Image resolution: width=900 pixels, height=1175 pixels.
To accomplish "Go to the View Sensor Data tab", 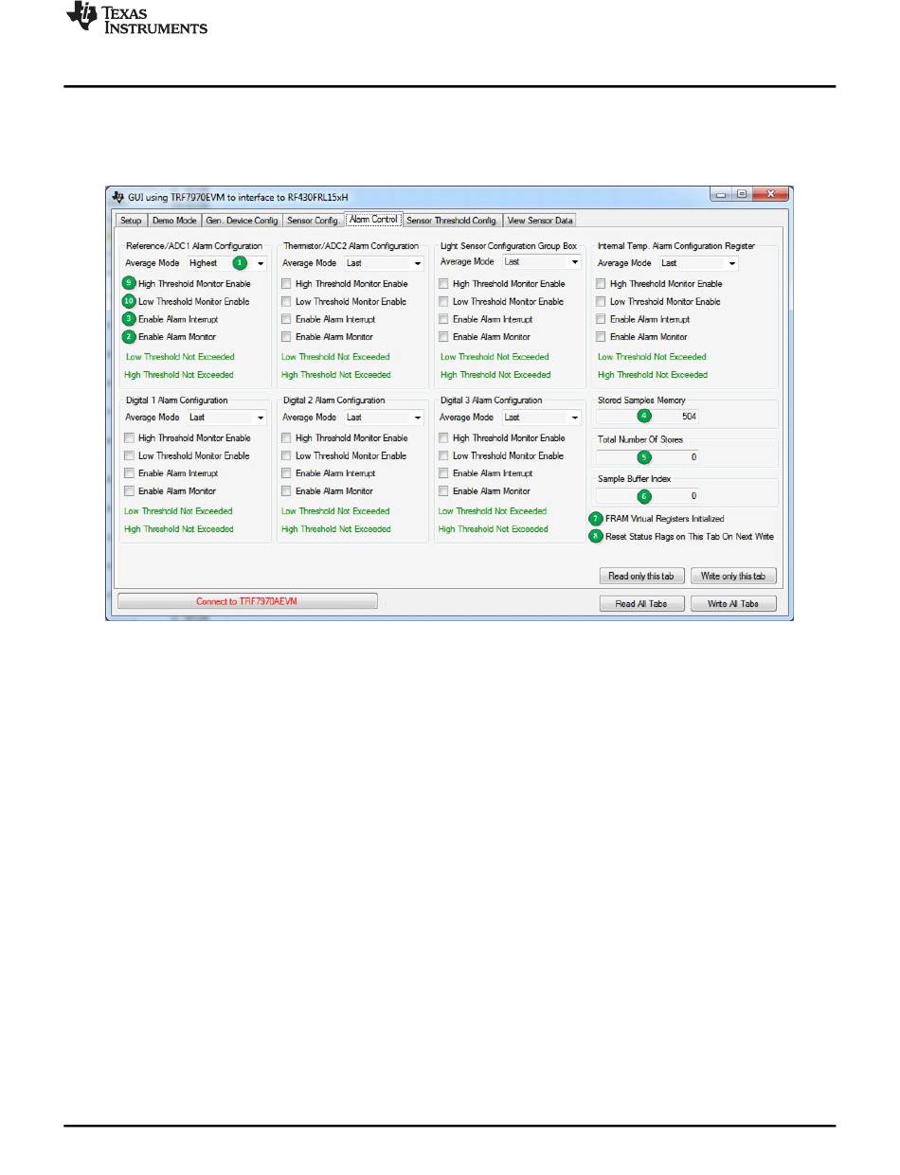I will coord(540,220).
